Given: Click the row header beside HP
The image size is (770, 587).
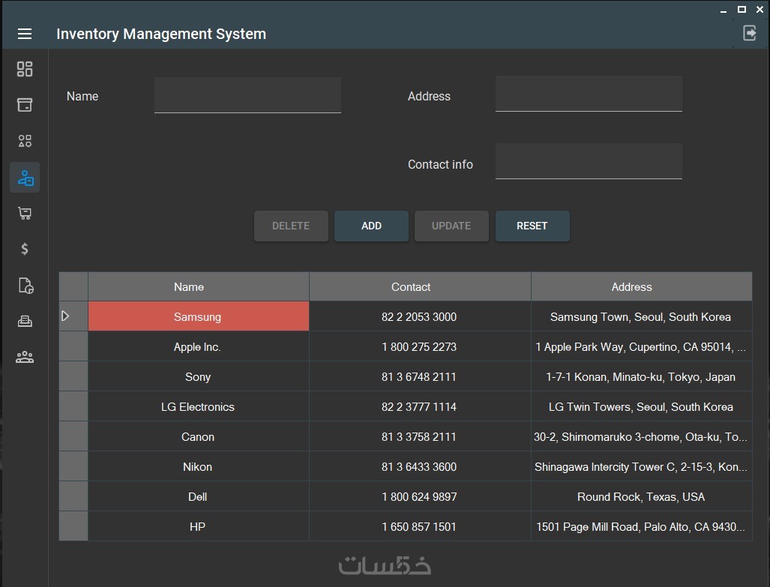Looking at the screenshot, I should coord(73,526).
